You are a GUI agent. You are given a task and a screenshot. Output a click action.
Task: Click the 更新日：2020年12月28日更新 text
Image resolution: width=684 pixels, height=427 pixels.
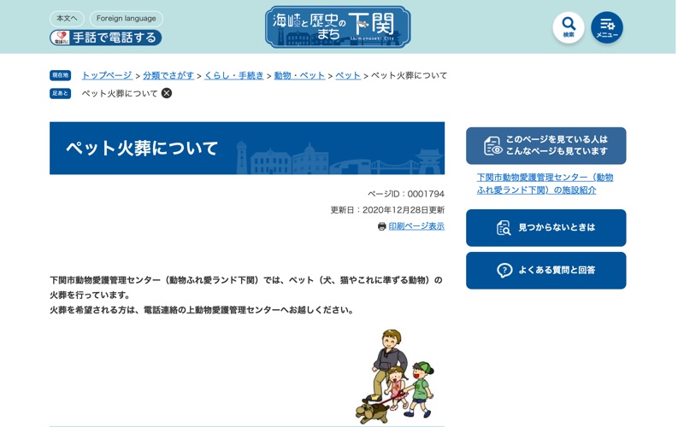387,210
